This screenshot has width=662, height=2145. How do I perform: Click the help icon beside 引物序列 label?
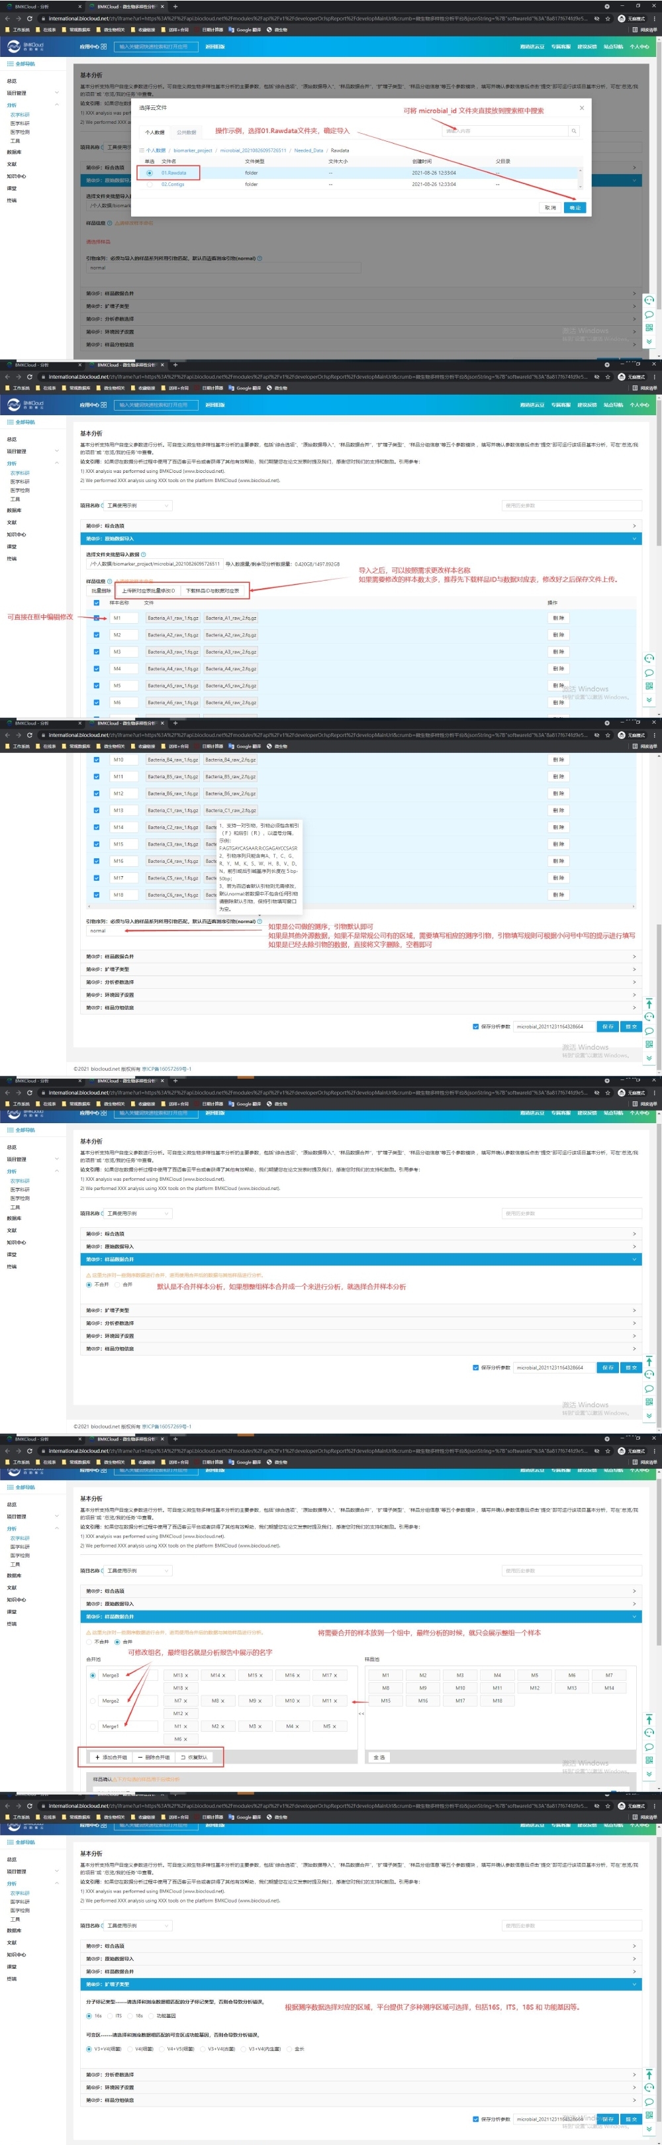pos(260,921)
